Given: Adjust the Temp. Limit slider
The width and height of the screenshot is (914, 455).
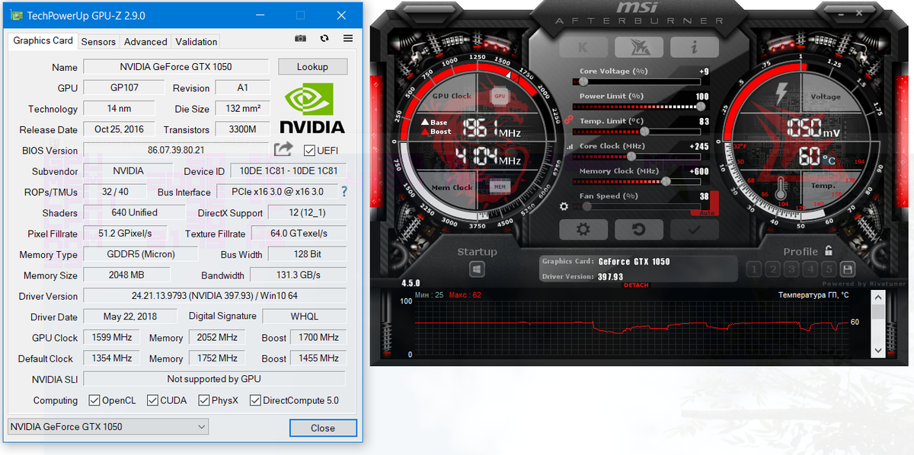Looking at the screenshot, I should point(644,132).
